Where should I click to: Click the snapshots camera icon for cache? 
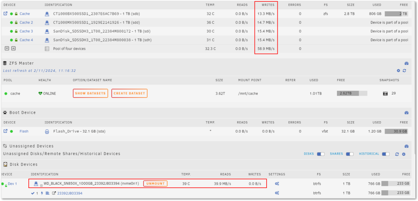point(385,94)
